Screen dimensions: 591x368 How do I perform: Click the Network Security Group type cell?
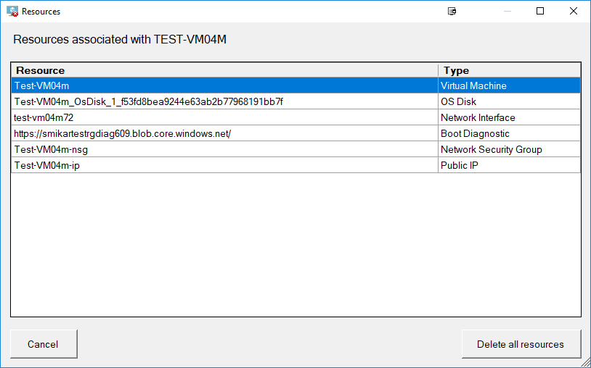coord(510,149)
